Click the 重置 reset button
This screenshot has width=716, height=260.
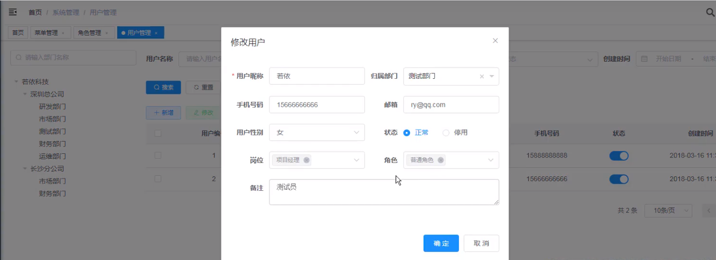pyautogui.click(x=203, y=87)
